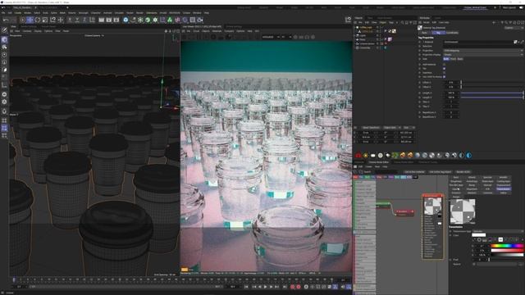This screenshot has height=295, width=525.
Task: Switch to the Coordinates tab in Attributes
Action: [452, 33]
